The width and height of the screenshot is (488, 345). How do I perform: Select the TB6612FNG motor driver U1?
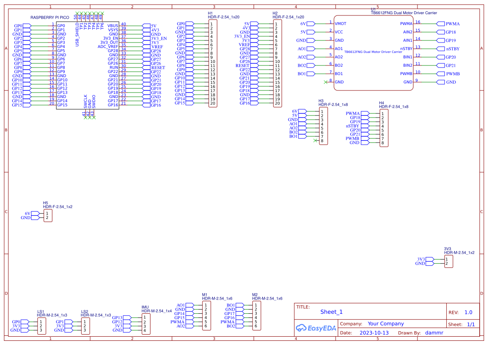pyautogui.click(x=374, y=52)
